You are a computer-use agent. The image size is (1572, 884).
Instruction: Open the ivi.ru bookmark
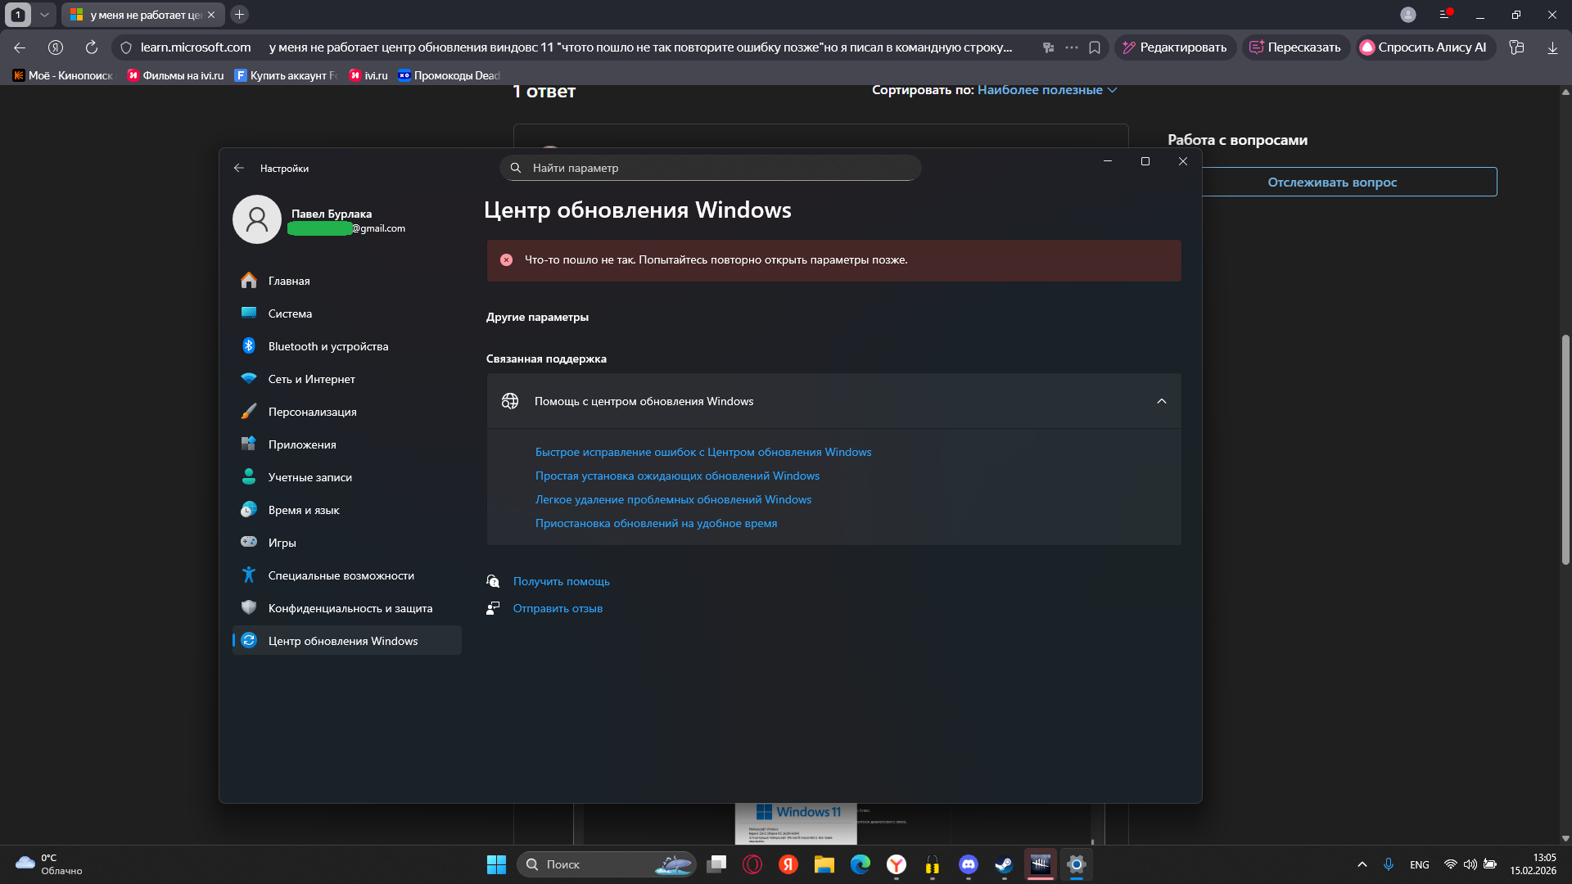[x=368, y=75]
